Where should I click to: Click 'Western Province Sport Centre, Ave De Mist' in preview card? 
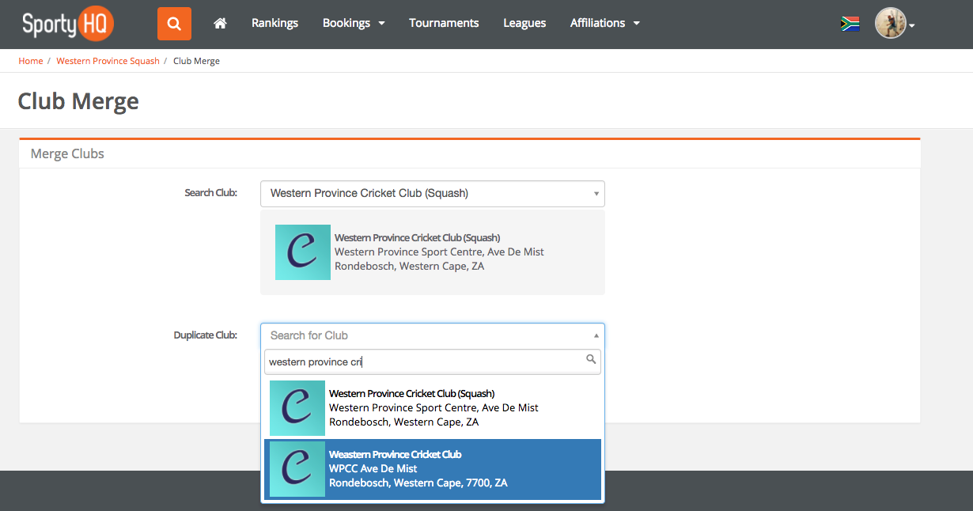tap(439, 252)
